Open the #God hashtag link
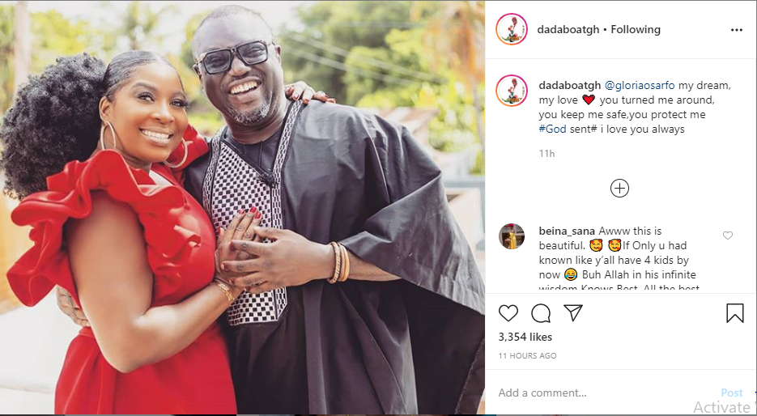This screenshot has height=416, width=757. click(x=552, y=129)
